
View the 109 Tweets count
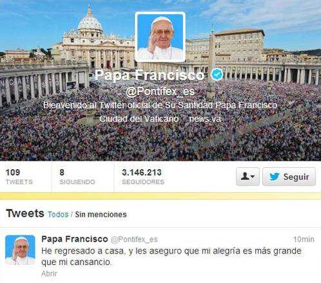19,177
